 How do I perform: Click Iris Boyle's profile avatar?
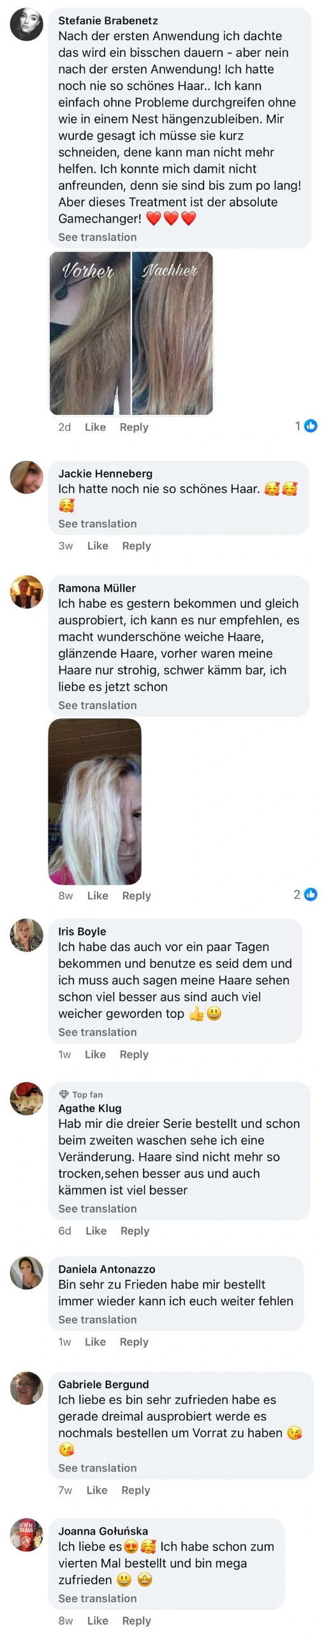pyautogui.click(x=27, y=934)
